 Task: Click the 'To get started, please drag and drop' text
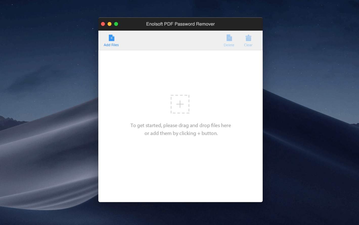coord(181,125)
